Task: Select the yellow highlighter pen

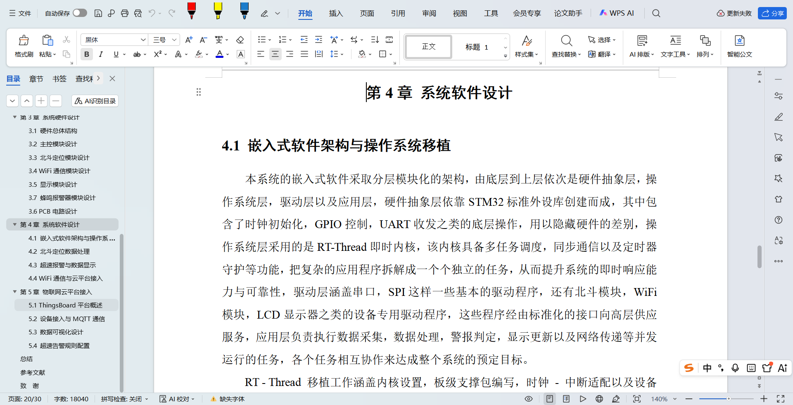Action: (218, 11)
